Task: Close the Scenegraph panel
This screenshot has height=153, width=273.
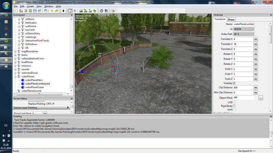Action: [72, 15]
